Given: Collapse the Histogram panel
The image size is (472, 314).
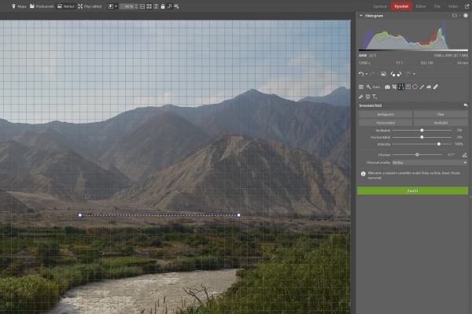Looking at the screenshot, I should (361, 16).
